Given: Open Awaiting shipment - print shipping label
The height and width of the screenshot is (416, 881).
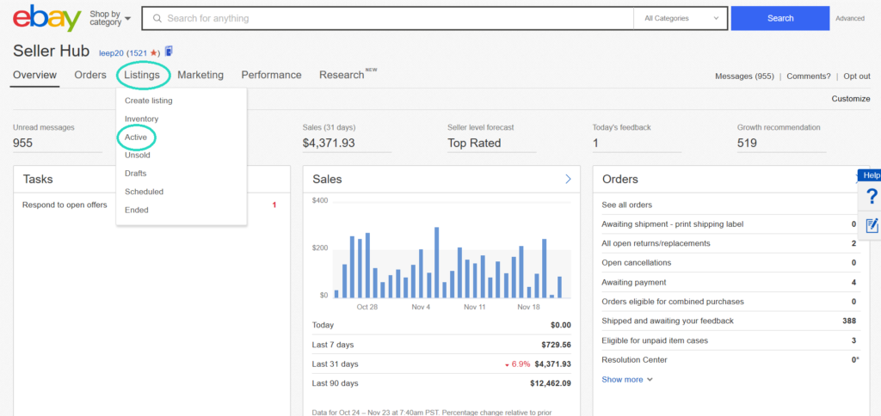Looking at the screenshot, I should pos(730,224).
